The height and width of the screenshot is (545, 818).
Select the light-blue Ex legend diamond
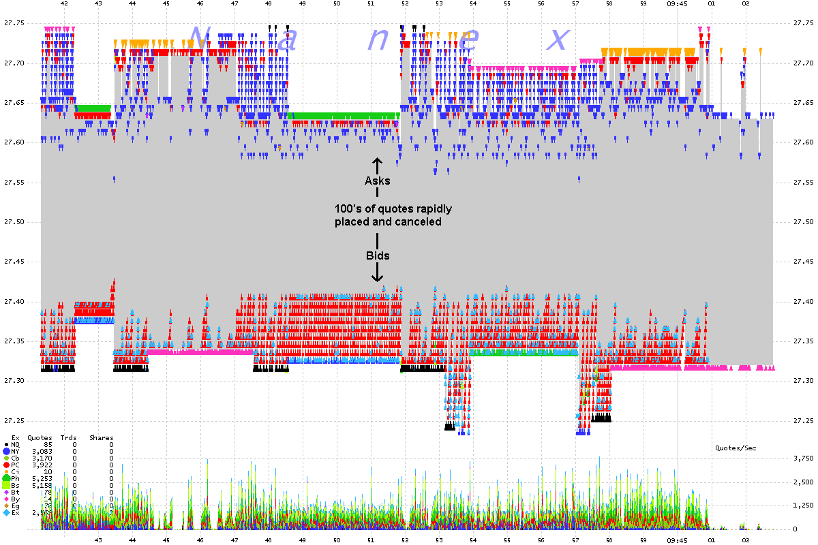(5, 512)
